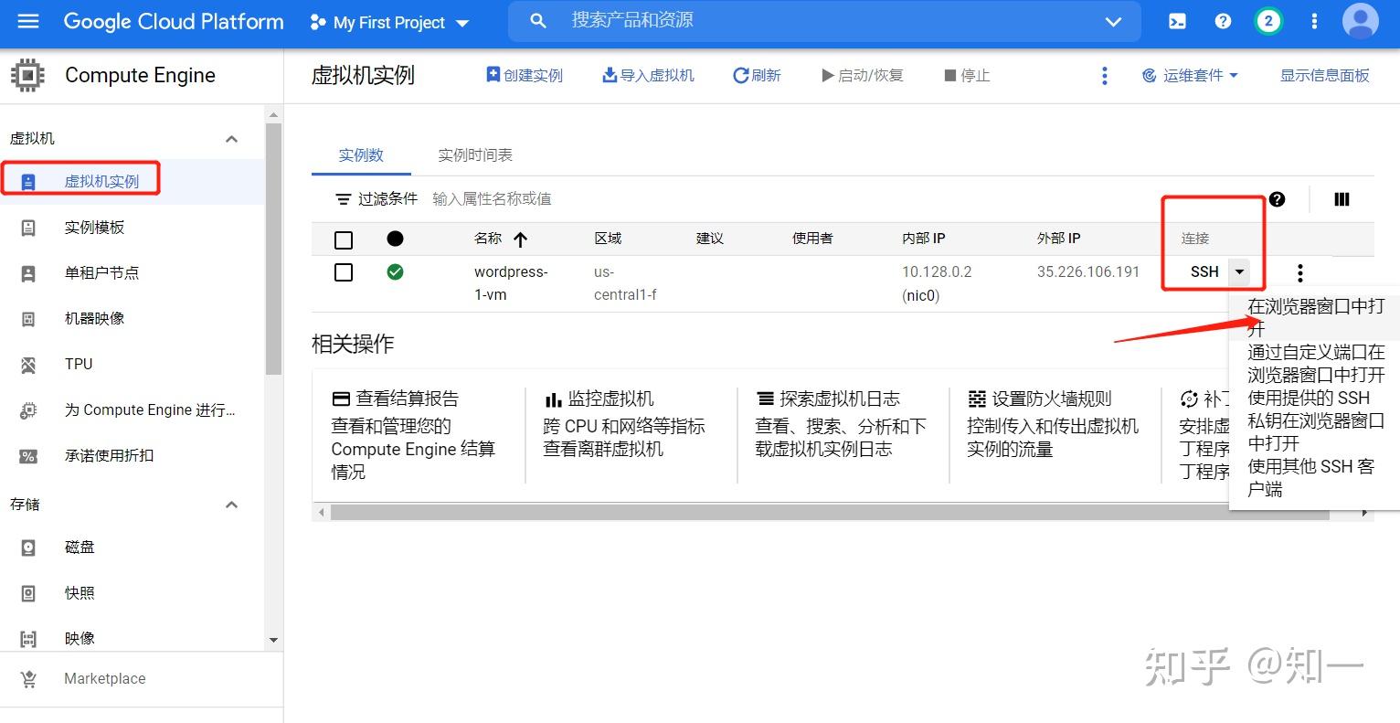Open column display options icon
The height and width of the screenshot is (723, 1400).
tap(1342, 198)
